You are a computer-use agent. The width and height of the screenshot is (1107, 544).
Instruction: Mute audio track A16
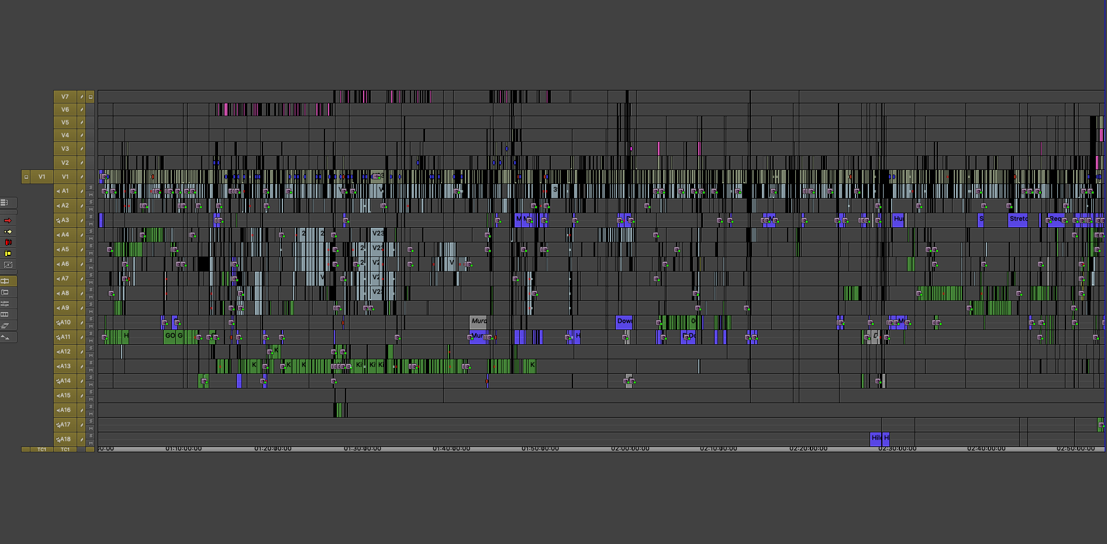(x=91, y=414)
